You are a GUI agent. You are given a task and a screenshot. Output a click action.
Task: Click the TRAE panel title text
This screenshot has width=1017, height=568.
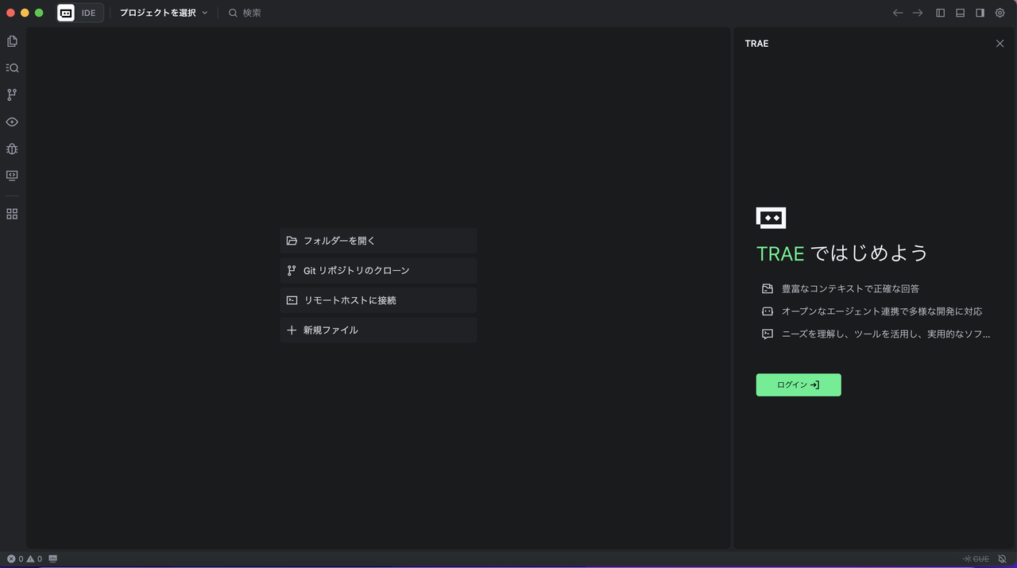756,44
